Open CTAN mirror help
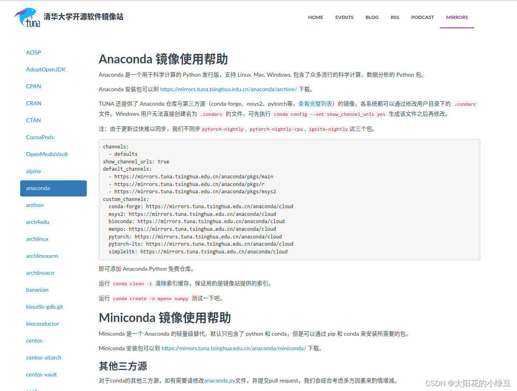The width and height of the screenshot is (517, 391). (33, 120)
